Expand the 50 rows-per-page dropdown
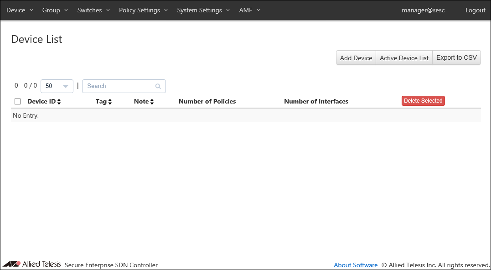The height and width of the screenshot is (270, 491). (x=57, y=86)
